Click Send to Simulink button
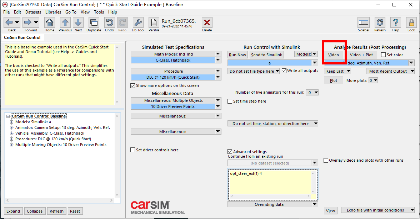The image size is (420, 219). [266, 55]
